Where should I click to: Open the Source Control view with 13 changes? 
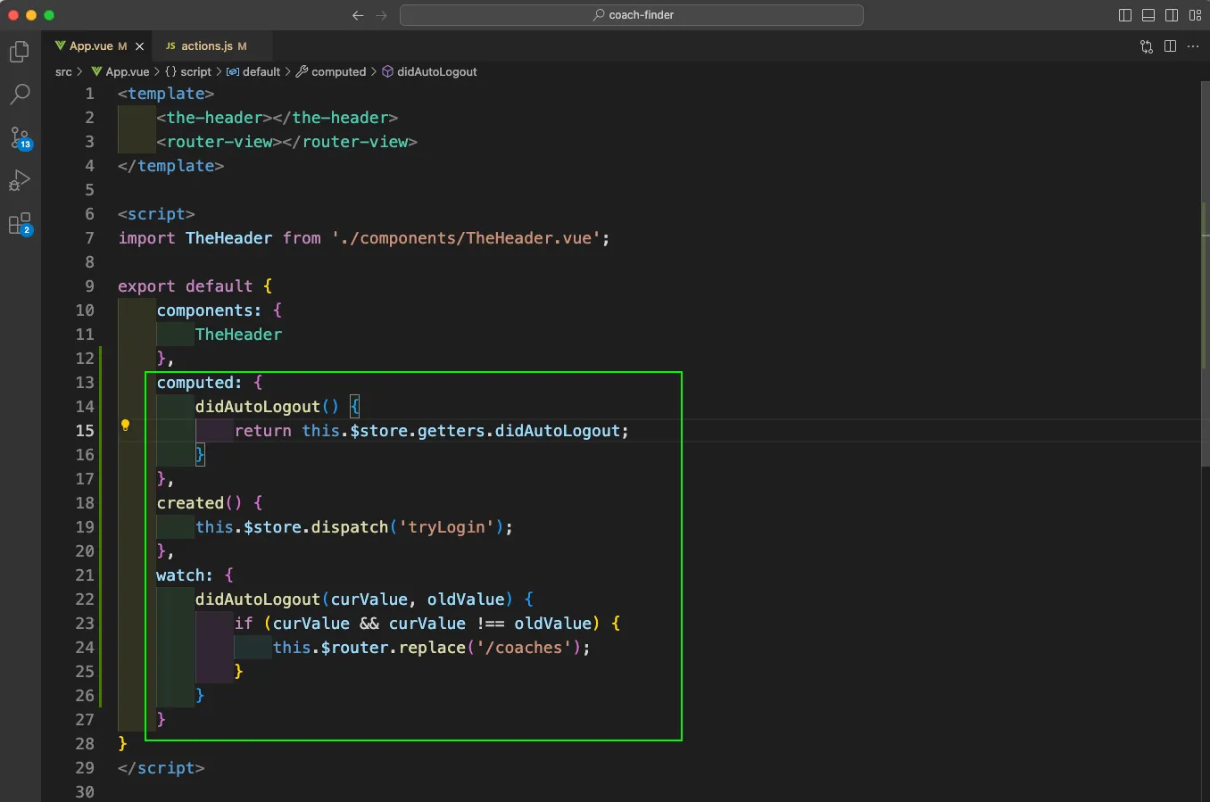tap(20, 137)
